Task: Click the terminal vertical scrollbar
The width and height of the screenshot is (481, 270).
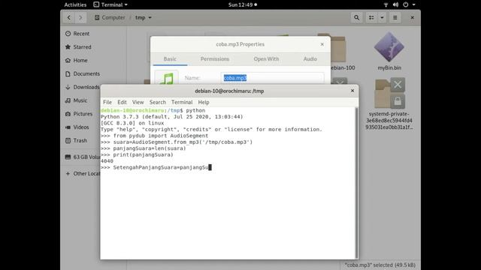Action: point(356,183)
